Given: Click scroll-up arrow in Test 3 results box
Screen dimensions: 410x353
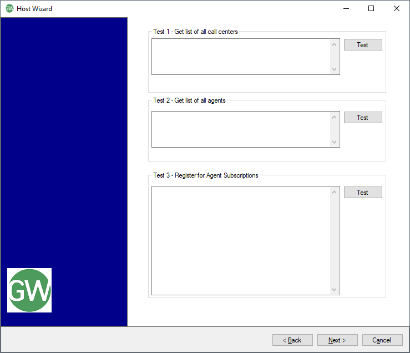Looking at the screenshot, I should click(334, 192).
